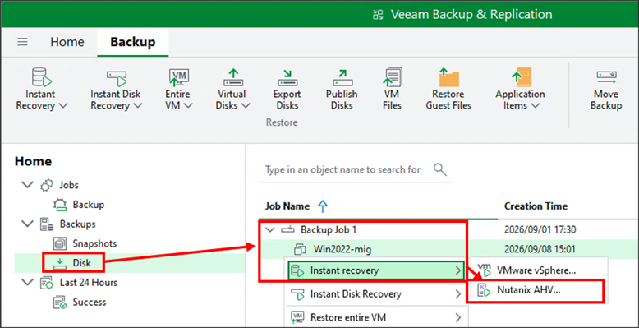Screen dimensions: 639x328
Task: Click the Application Items ribbon icon
Action: (521, 77)
